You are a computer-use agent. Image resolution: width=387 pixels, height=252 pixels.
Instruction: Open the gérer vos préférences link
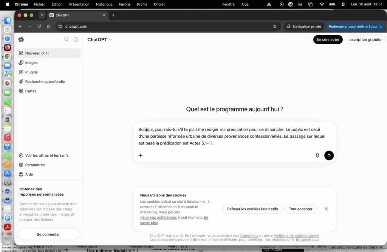click(x=158, y=218)
